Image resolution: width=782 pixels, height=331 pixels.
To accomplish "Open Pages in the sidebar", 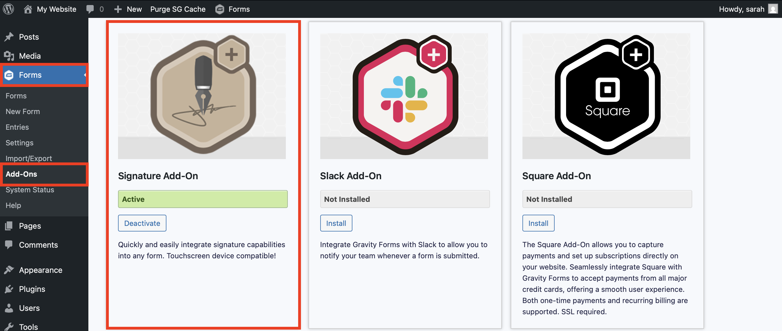I will [x=30, y=226].
